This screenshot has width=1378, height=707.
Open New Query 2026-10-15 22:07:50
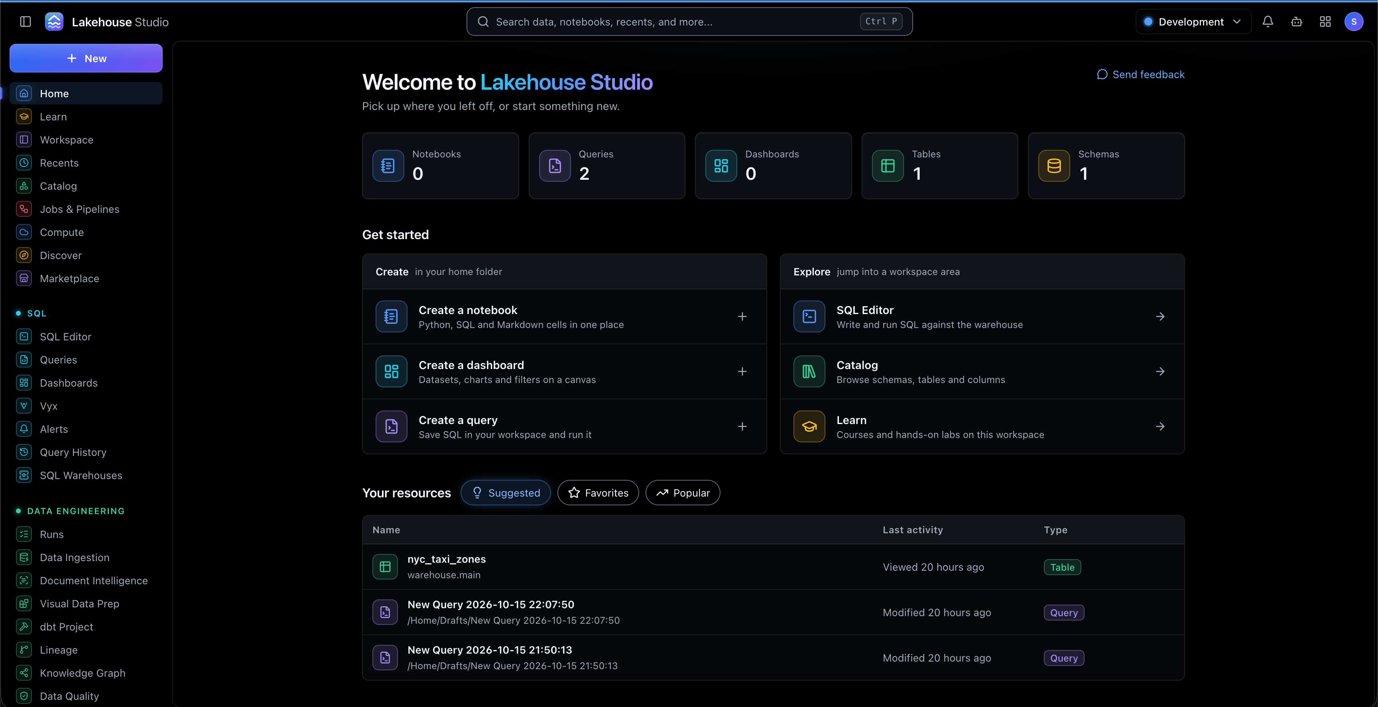click(x=773, y=612)
